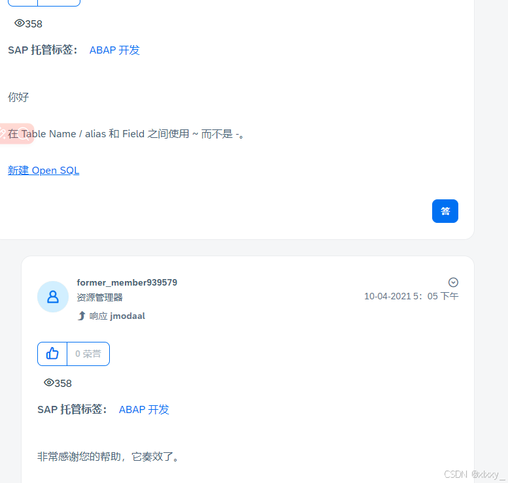The width and height of the screenshot is (508, 483).
Task: Open the 新建 Open SQL link
Action: 43,171
